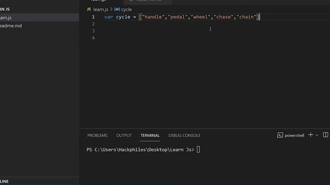Click the "chain" string in code
This screenshot has height=185, width=330.
click(x=246, y=17)
